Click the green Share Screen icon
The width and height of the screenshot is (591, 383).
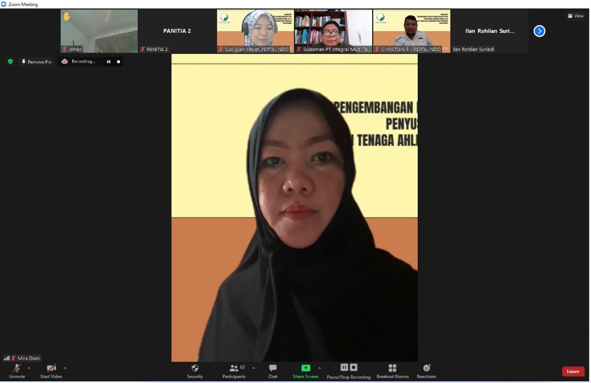305,368
